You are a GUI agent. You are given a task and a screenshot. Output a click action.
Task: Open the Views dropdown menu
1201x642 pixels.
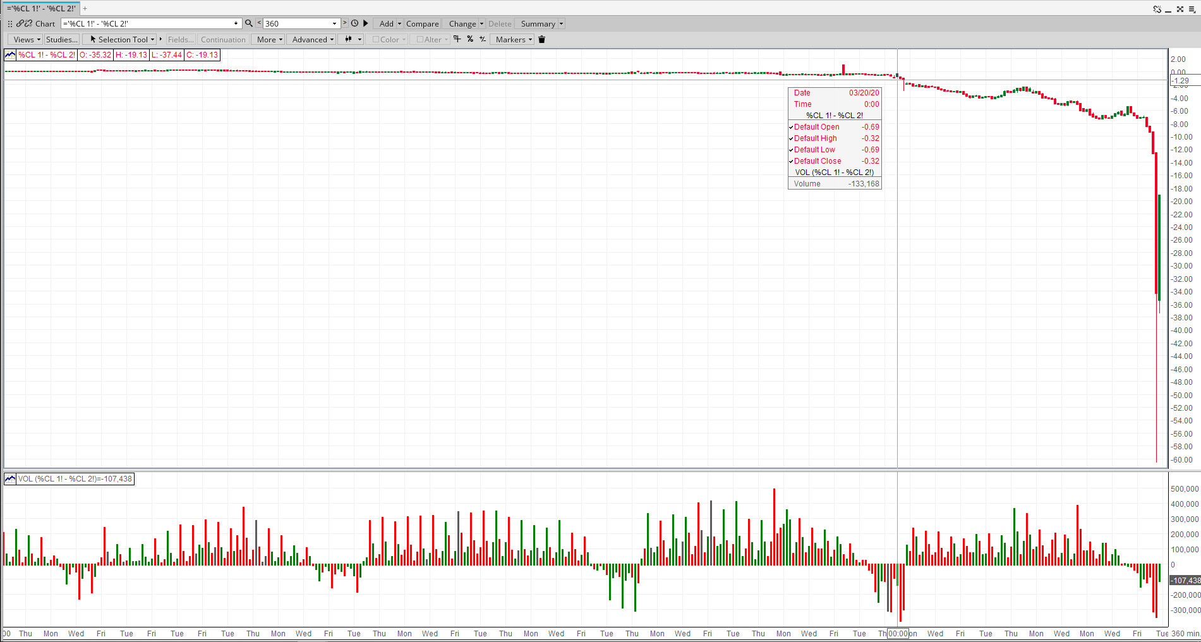pyautogui.click(x=27, y=39)
